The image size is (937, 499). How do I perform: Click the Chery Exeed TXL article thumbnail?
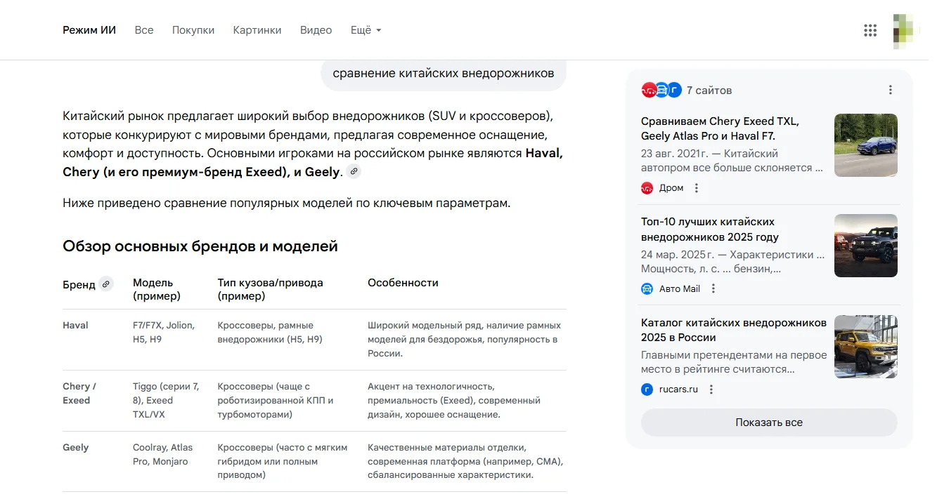[x=865, y=145]
